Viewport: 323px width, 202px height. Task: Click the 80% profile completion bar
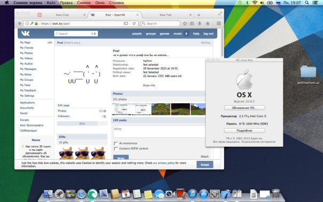[x=82, y=123]
